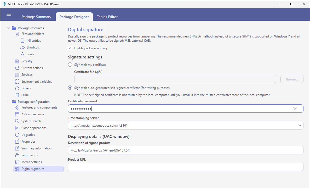Switch to the Tables Editor tab
Image resolution: width=310 pixels, height=189 pixels.
click(x=107, y=17)
